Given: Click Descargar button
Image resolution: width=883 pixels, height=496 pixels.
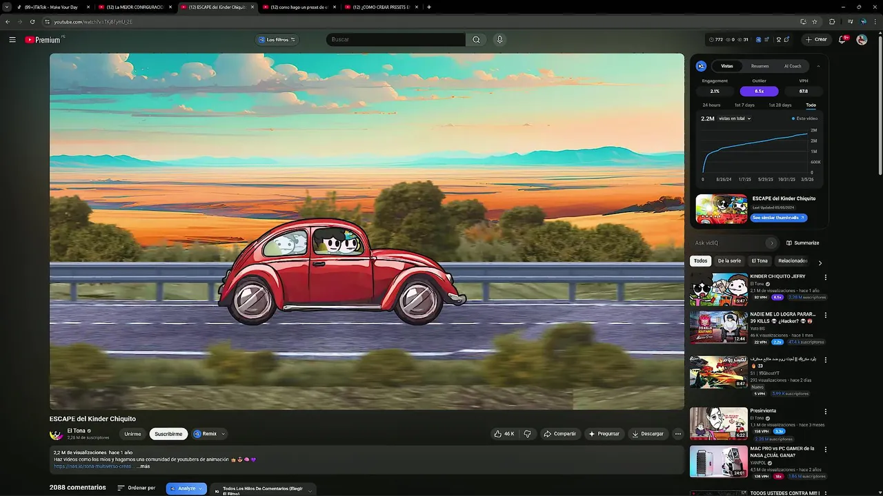Looking at the screenshot, I should pos(648,434).
